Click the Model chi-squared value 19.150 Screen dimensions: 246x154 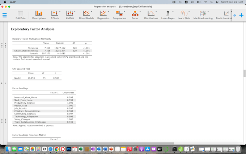coord(31,78)
